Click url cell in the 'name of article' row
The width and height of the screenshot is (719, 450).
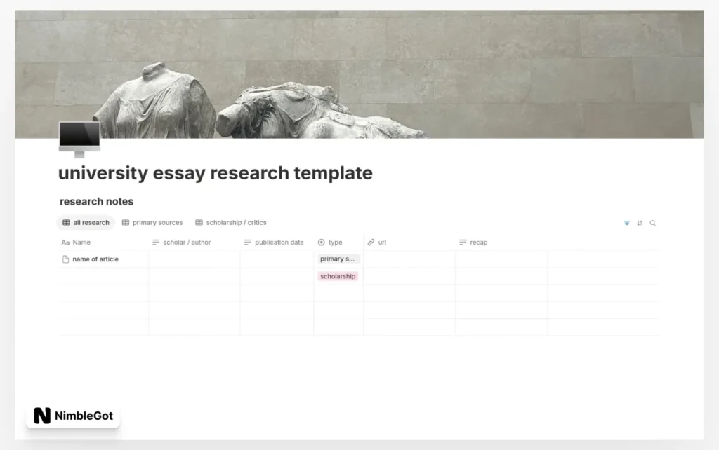(x=409, y=259)
